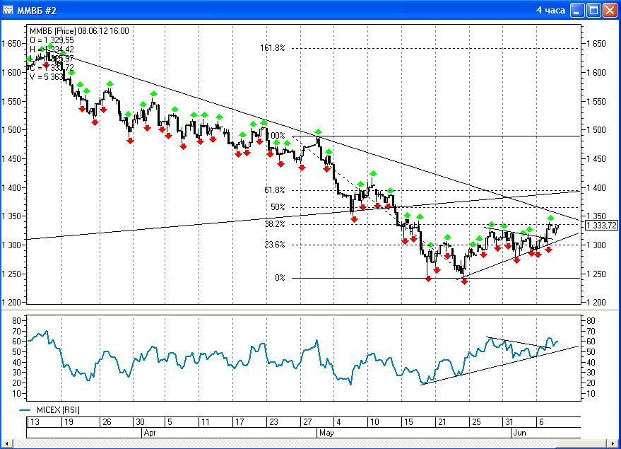This screenshot has height=449, width=621.
Task: Click the ММВБ [Price] 08.06.12 16:00 header
Action: point(79,31)
